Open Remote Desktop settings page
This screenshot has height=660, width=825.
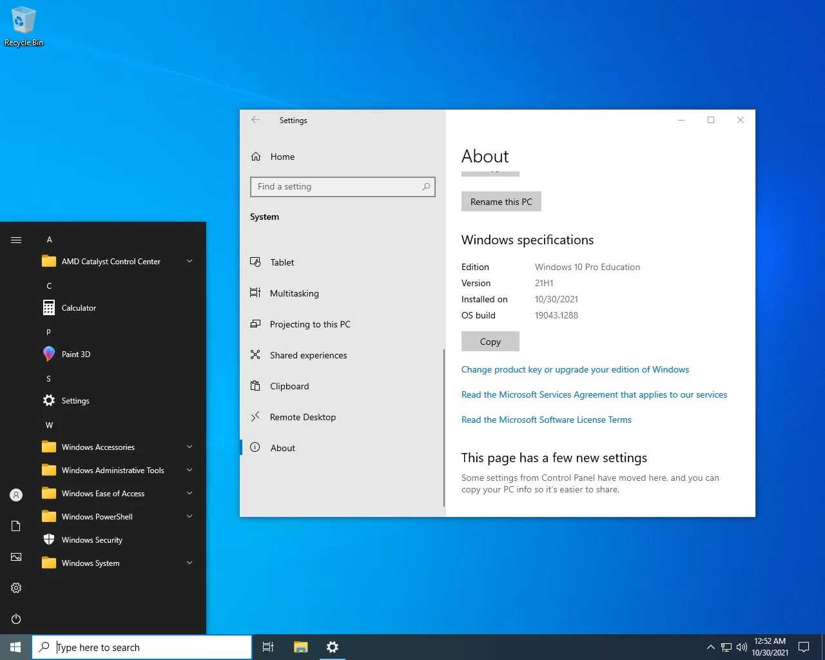coord(302,417)
